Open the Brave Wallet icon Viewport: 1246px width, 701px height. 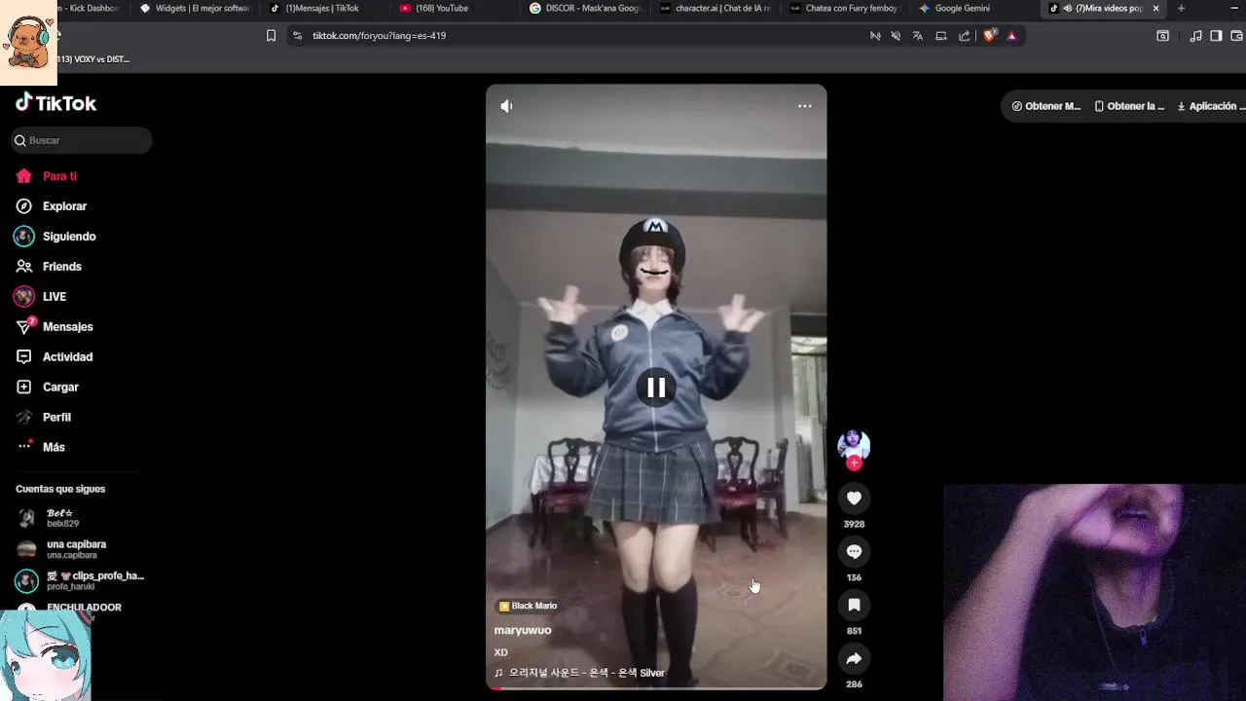coord(1236,36)
